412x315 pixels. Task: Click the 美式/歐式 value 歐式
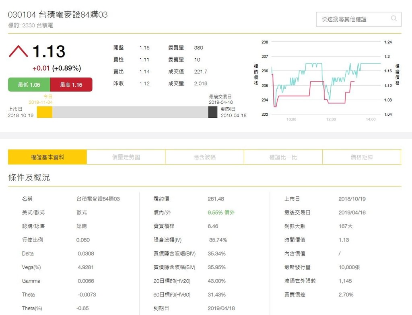click(81, 213)
